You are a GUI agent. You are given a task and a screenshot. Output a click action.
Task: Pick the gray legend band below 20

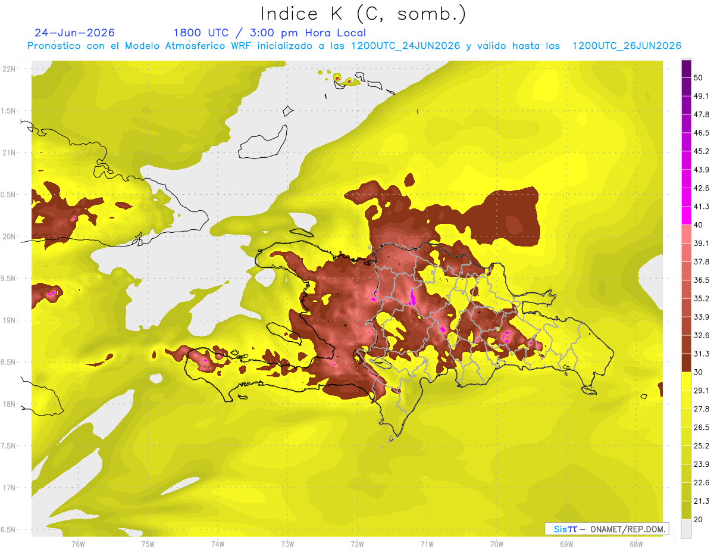point(686,528)
